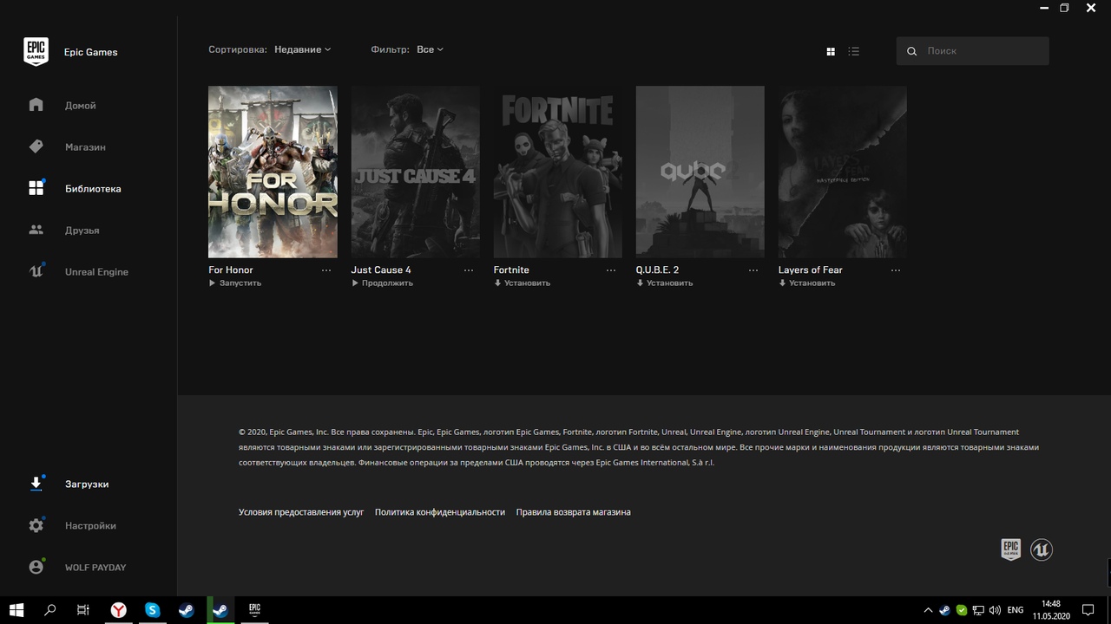1111x624 pixels.
Task: Click the Q.U.B.E. 2 title text
Action: pyautogui.click(x=657, y=270)
